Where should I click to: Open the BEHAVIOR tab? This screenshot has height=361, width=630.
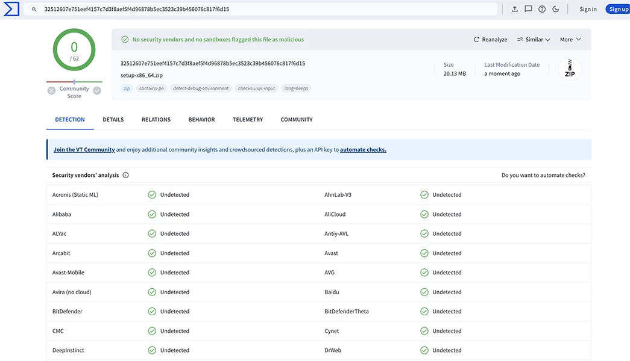coord(202,120)
